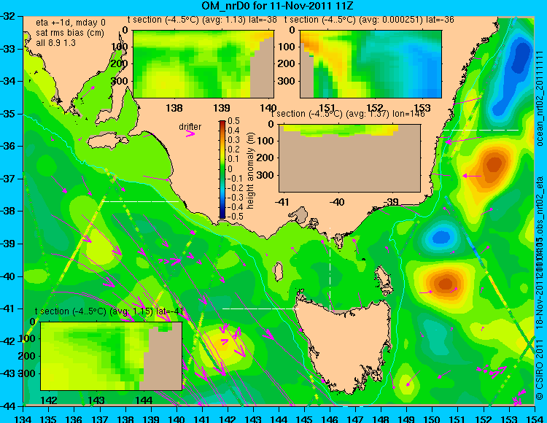Click the -40 tick under lon=146 inset

(337, 202)
